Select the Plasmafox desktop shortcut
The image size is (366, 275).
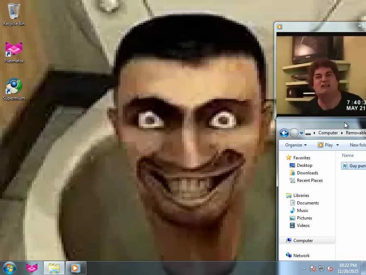[x=14, y=52]
